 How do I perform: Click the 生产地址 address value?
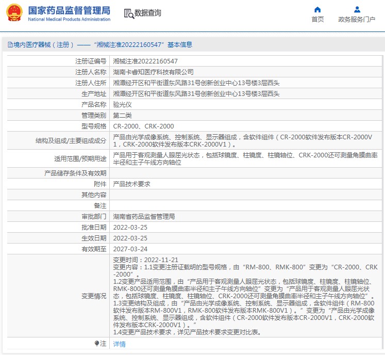click(x=196, y=94)
